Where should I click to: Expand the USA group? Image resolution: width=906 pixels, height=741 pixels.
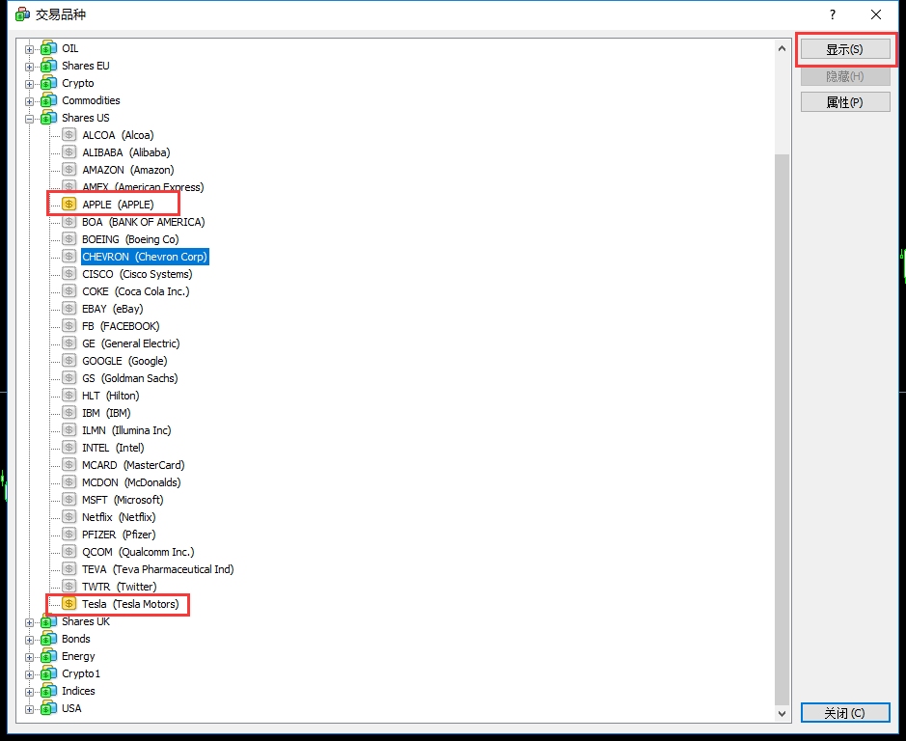[30, 710]
